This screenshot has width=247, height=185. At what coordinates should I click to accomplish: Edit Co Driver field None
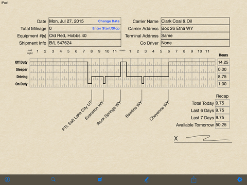click(x=195, y=43)
